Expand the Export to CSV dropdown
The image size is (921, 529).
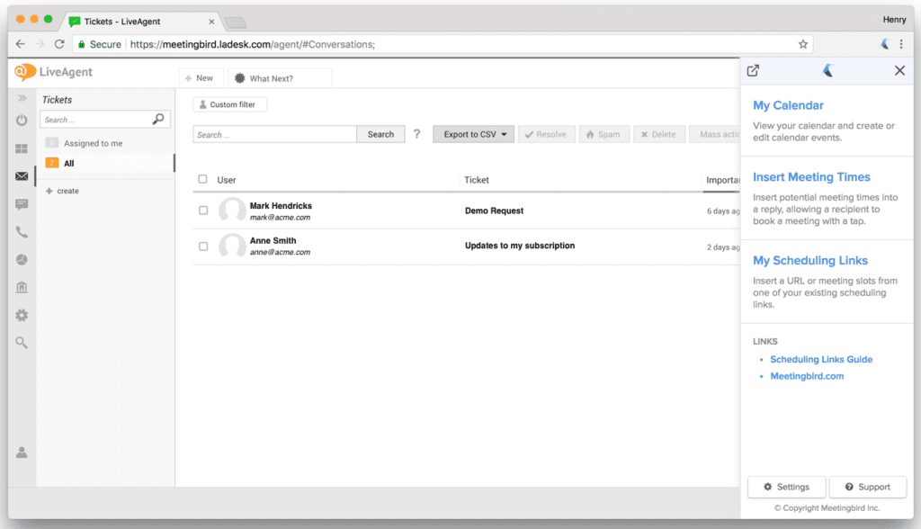(473, 133)
